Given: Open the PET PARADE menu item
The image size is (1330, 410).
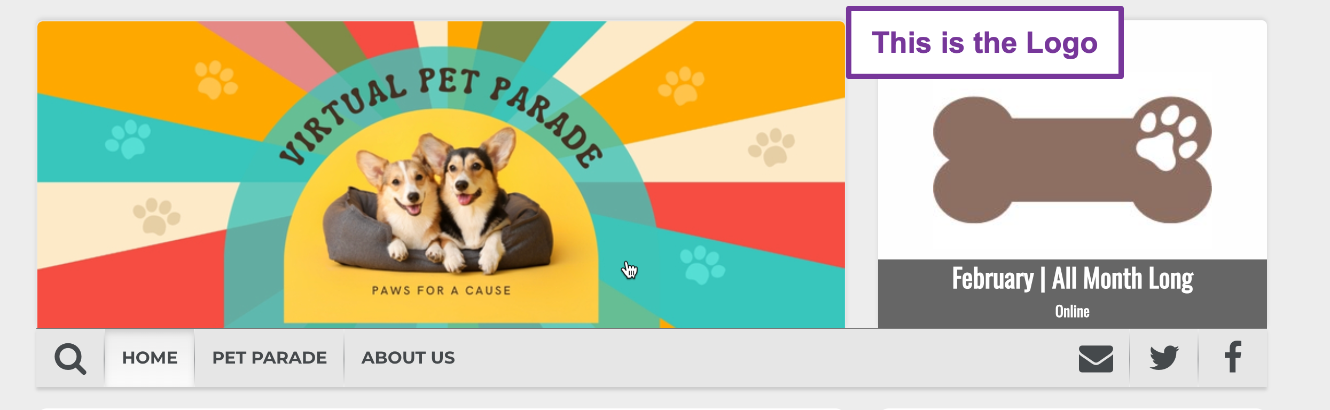Looking at the screenshot, I should point(269,358).
